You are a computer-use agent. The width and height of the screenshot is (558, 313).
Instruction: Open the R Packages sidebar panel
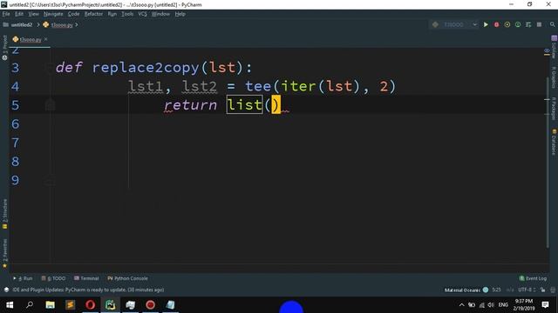click(x=554, y=108)
